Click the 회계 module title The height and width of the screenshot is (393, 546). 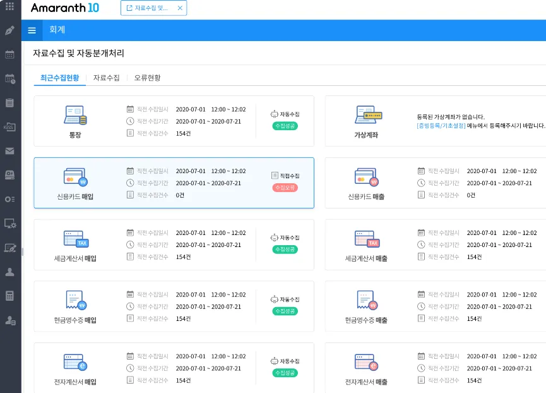(57, 30)
